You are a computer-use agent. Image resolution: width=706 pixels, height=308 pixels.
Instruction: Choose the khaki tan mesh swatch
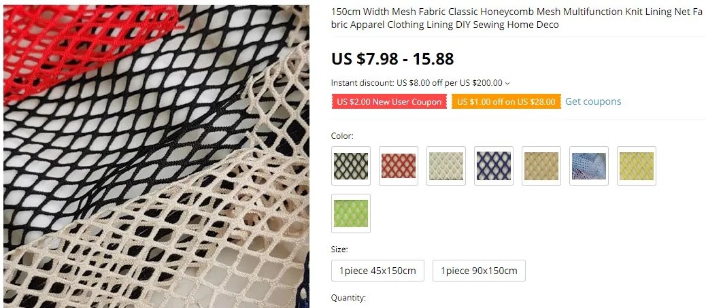coord(541,166)
